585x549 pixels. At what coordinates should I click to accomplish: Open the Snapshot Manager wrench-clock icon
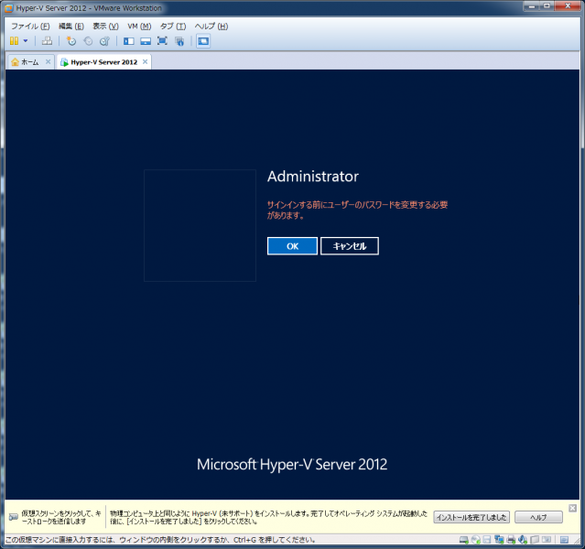(105, 40)
